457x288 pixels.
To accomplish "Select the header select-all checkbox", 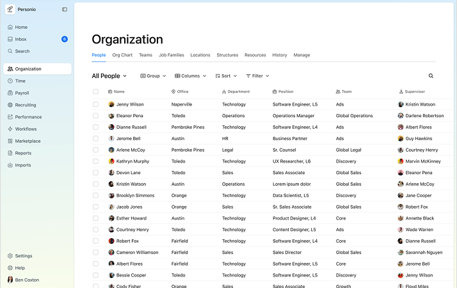I will pos(96,92).
